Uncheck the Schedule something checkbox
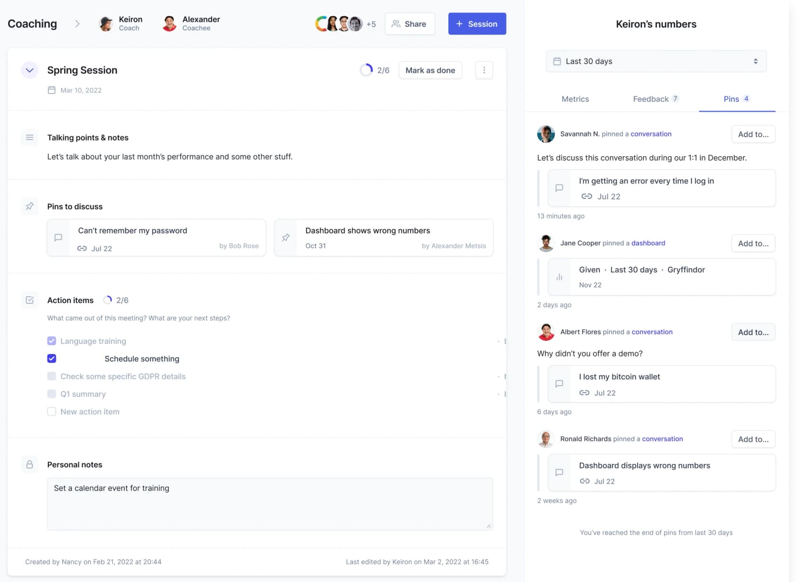 pyautogui.click(x=52, y=358)
